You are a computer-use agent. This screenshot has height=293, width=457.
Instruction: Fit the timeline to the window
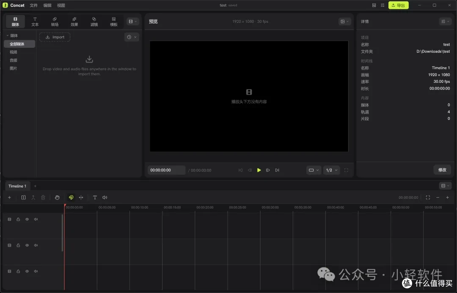428,197
